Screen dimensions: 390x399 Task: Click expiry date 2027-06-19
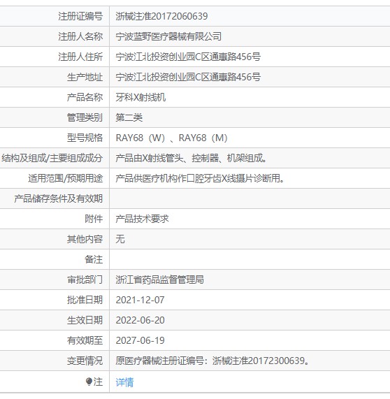(140, 340)
